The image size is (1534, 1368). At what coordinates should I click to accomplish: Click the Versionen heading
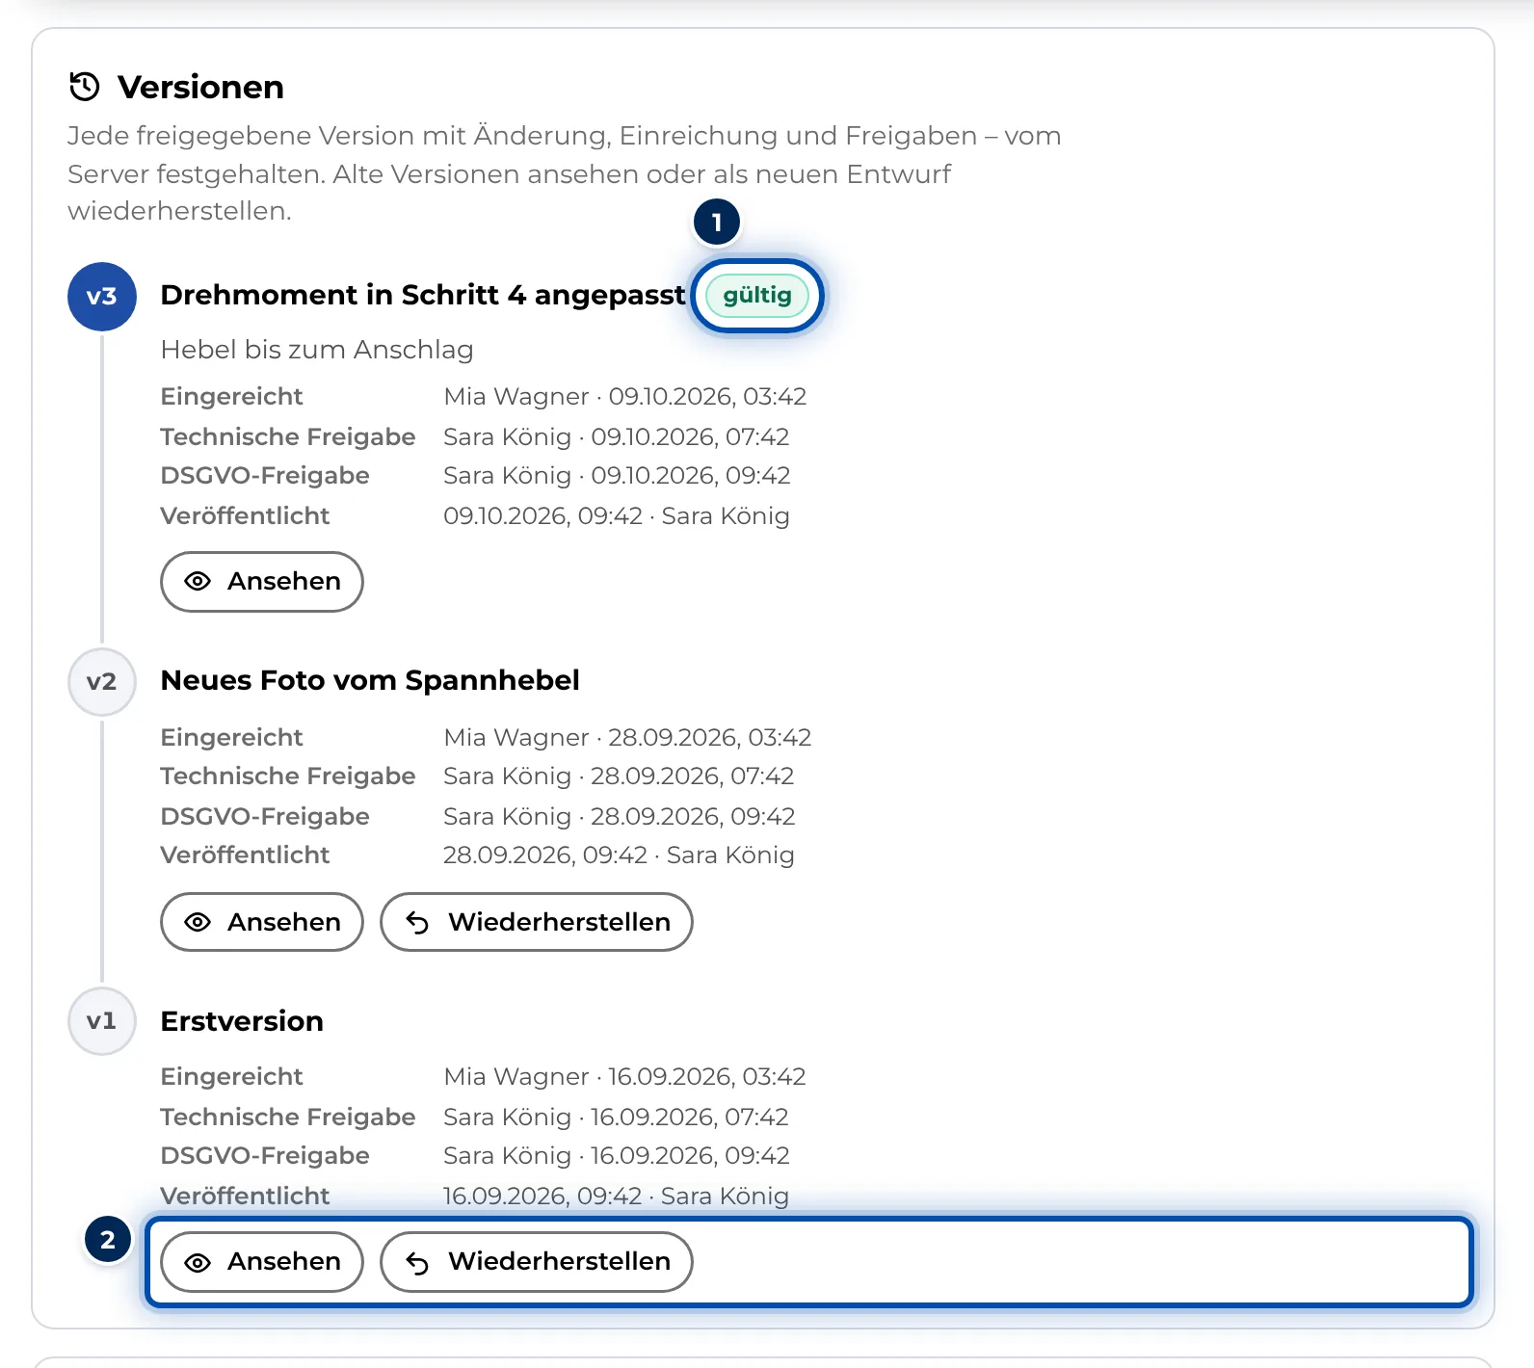200,87
